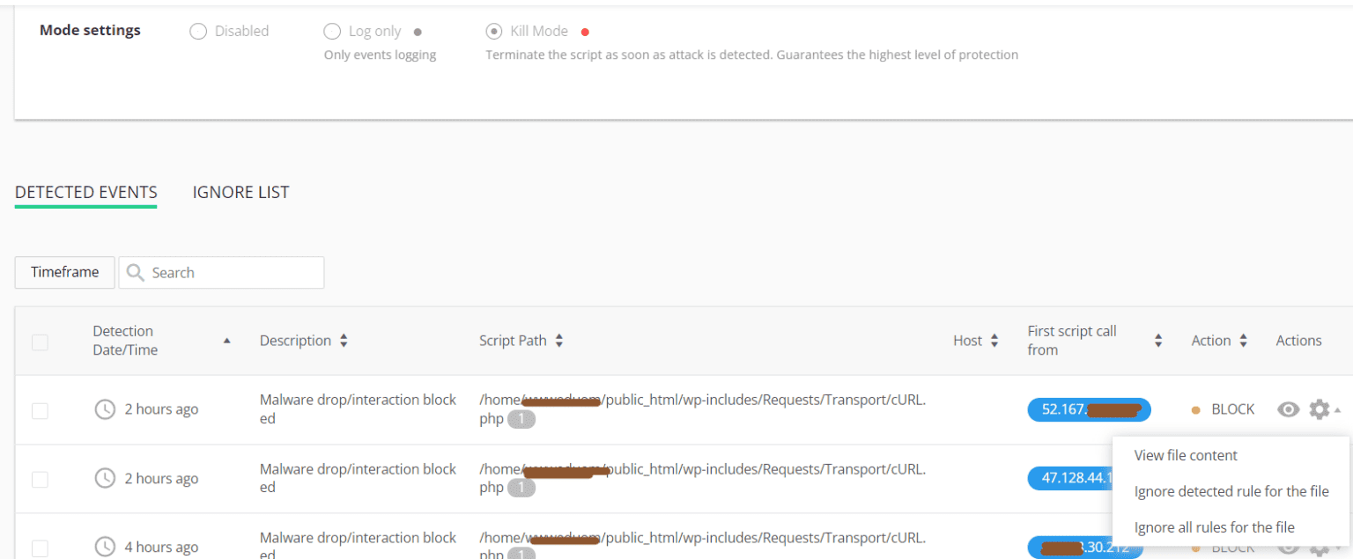The height and width of the screenshot is (559, 1353).
Task: Switch to the IGNORE LIST tab
Action: [x=240, y=192]
